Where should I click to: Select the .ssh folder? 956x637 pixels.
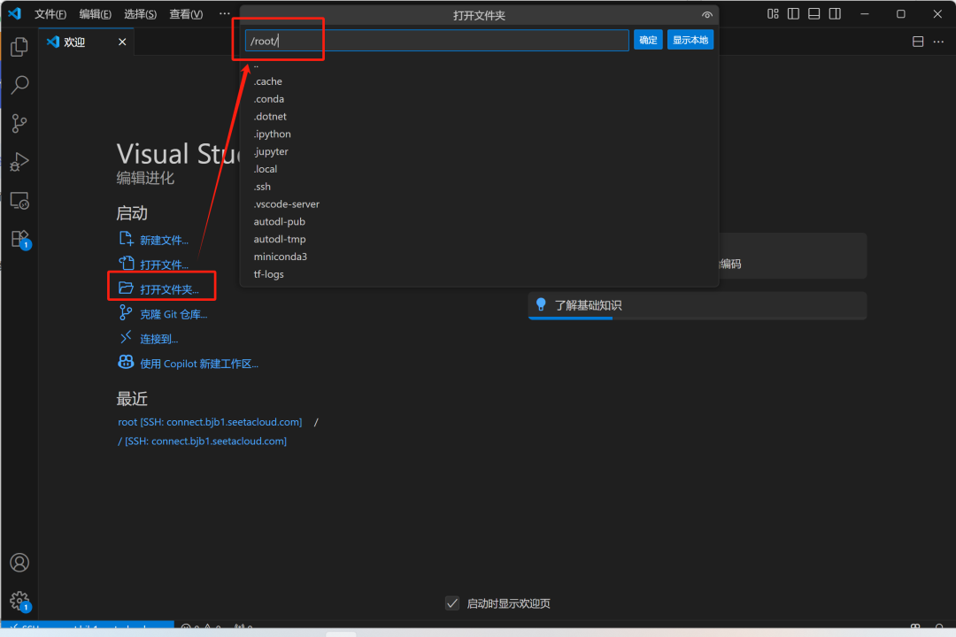pos(479,187)
